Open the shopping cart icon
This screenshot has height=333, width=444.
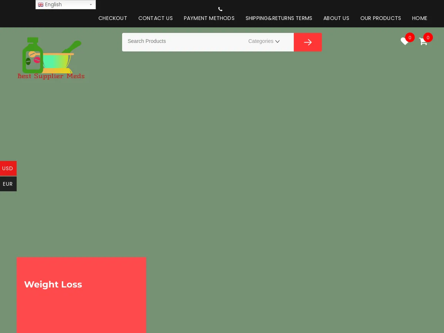pos(423,41)
